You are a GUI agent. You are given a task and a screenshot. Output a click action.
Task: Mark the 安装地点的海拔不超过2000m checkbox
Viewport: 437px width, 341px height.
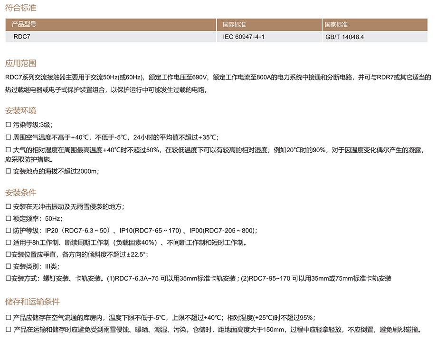(8, 172)
